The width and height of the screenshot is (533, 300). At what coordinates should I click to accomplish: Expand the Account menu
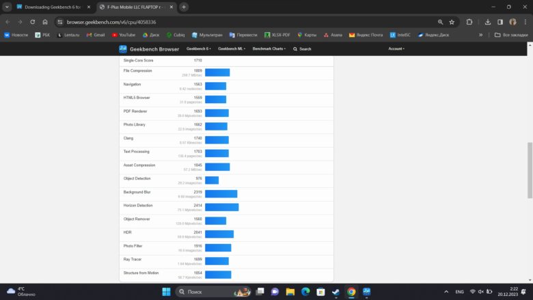pyautogui.click(x=396, y=49)
